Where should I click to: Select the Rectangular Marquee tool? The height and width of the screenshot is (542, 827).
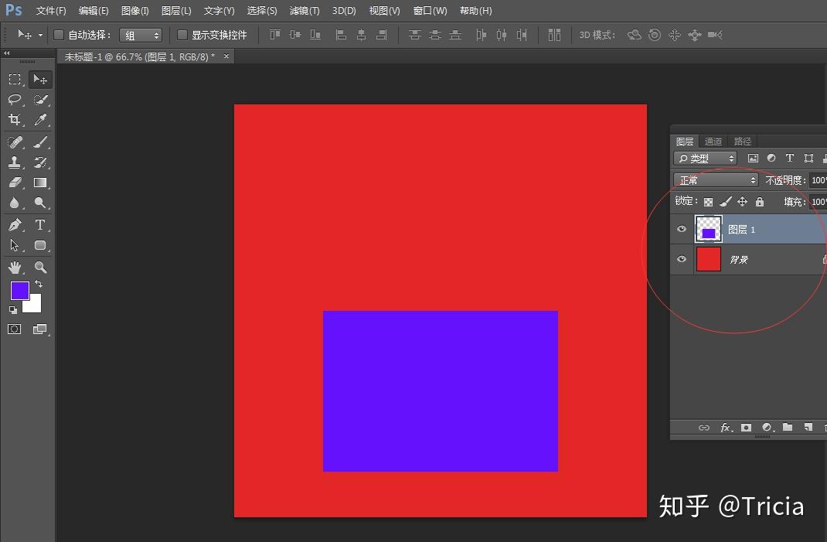(x=15, y=79)
